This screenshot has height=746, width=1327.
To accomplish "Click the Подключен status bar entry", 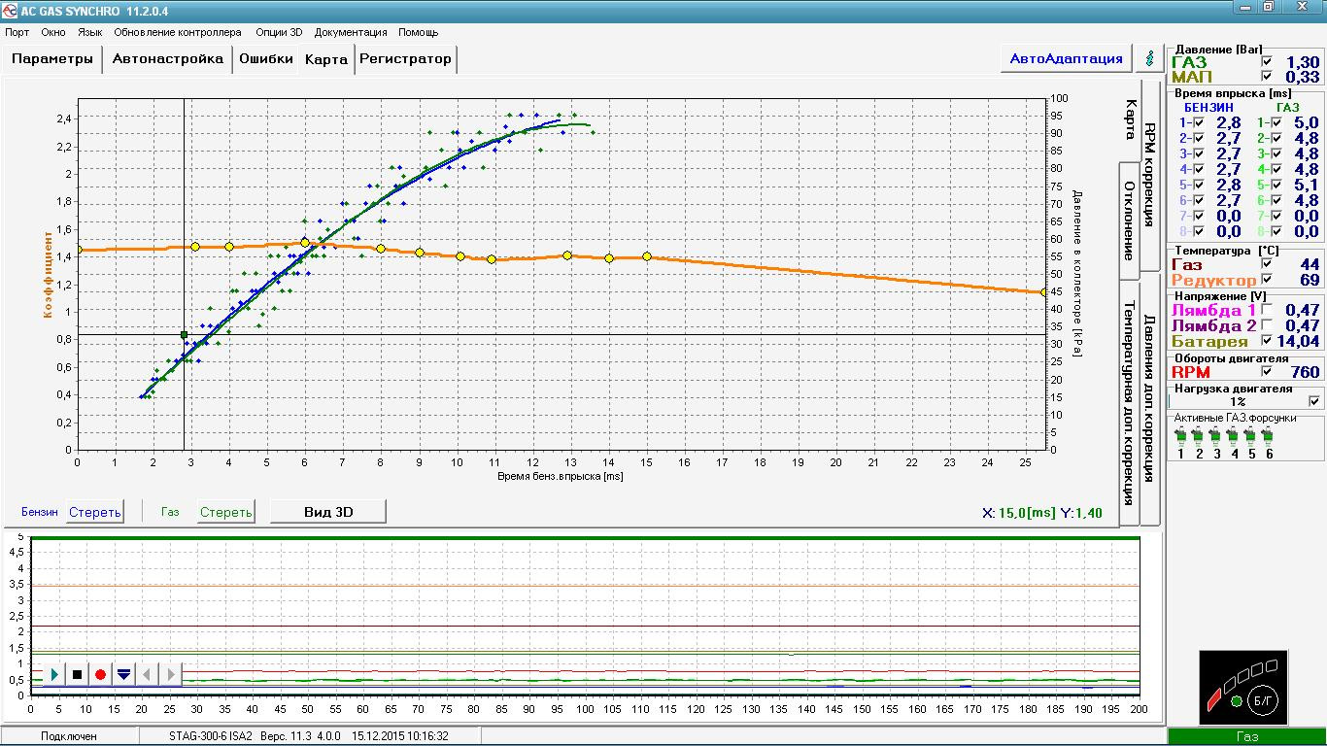I will pos(69,736).
